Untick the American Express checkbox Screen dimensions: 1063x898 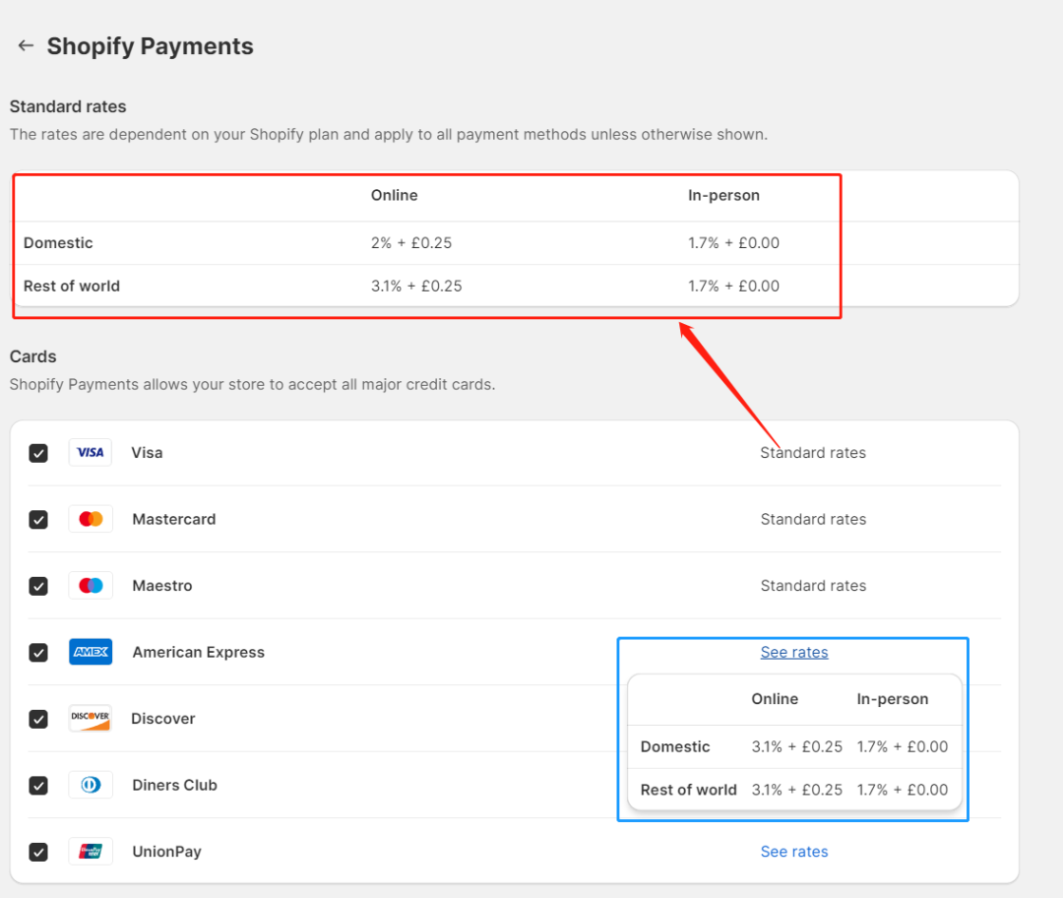[38, 652]
